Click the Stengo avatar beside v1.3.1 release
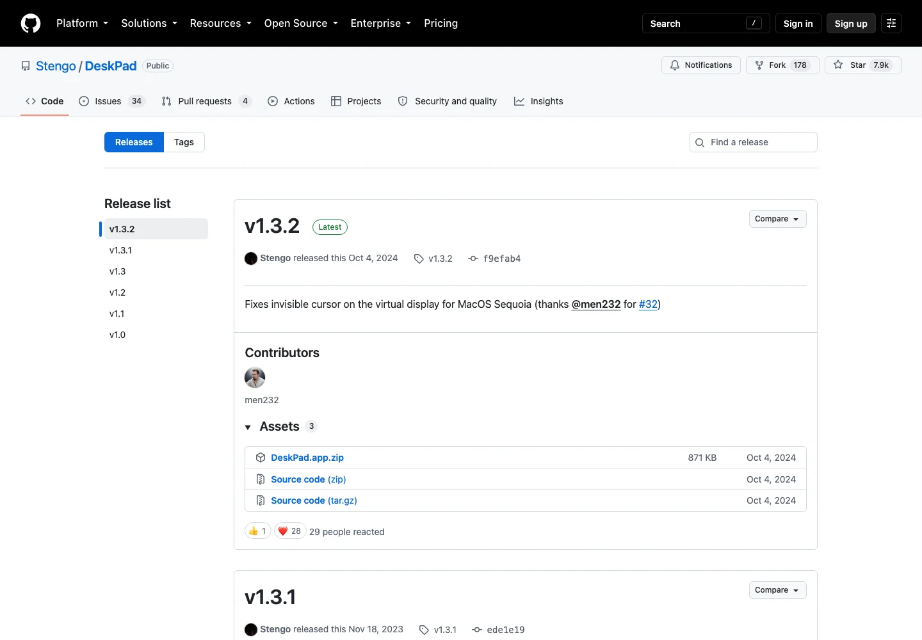922x640 pixels. [x=251, y=630]
